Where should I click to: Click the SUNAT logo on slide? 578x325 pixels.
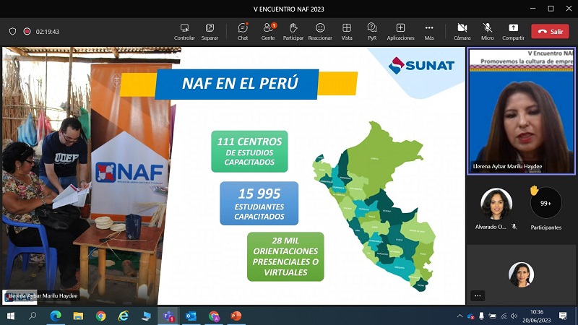[421, 66]
